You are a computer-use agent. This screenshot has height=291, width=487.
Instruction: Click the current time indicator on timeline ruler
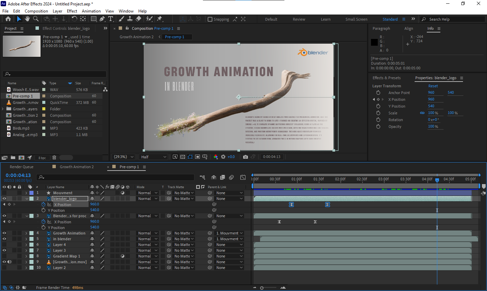pos(437,180)
